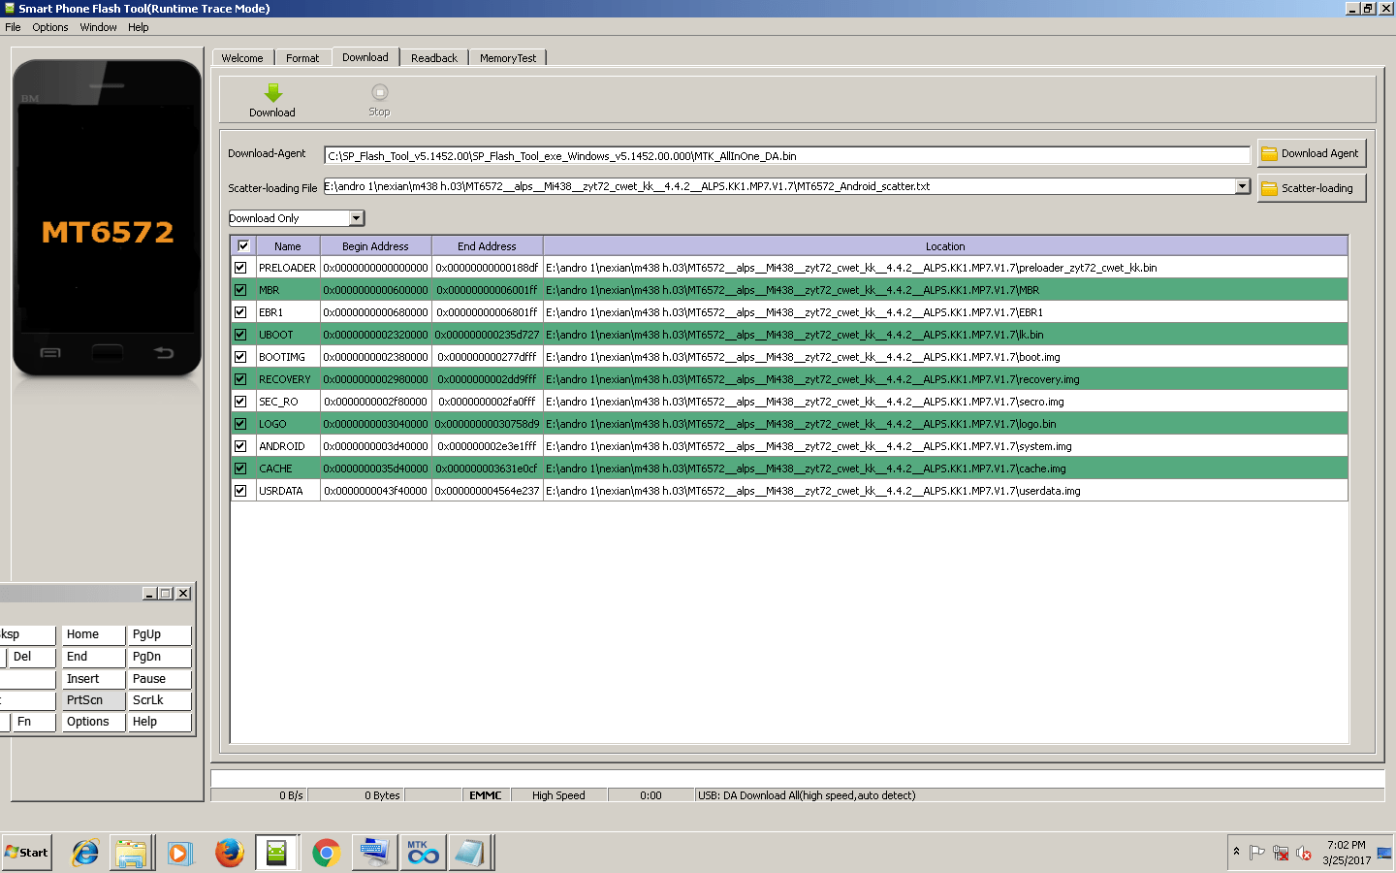Open Firefox from the taskbar

(229, 853)
